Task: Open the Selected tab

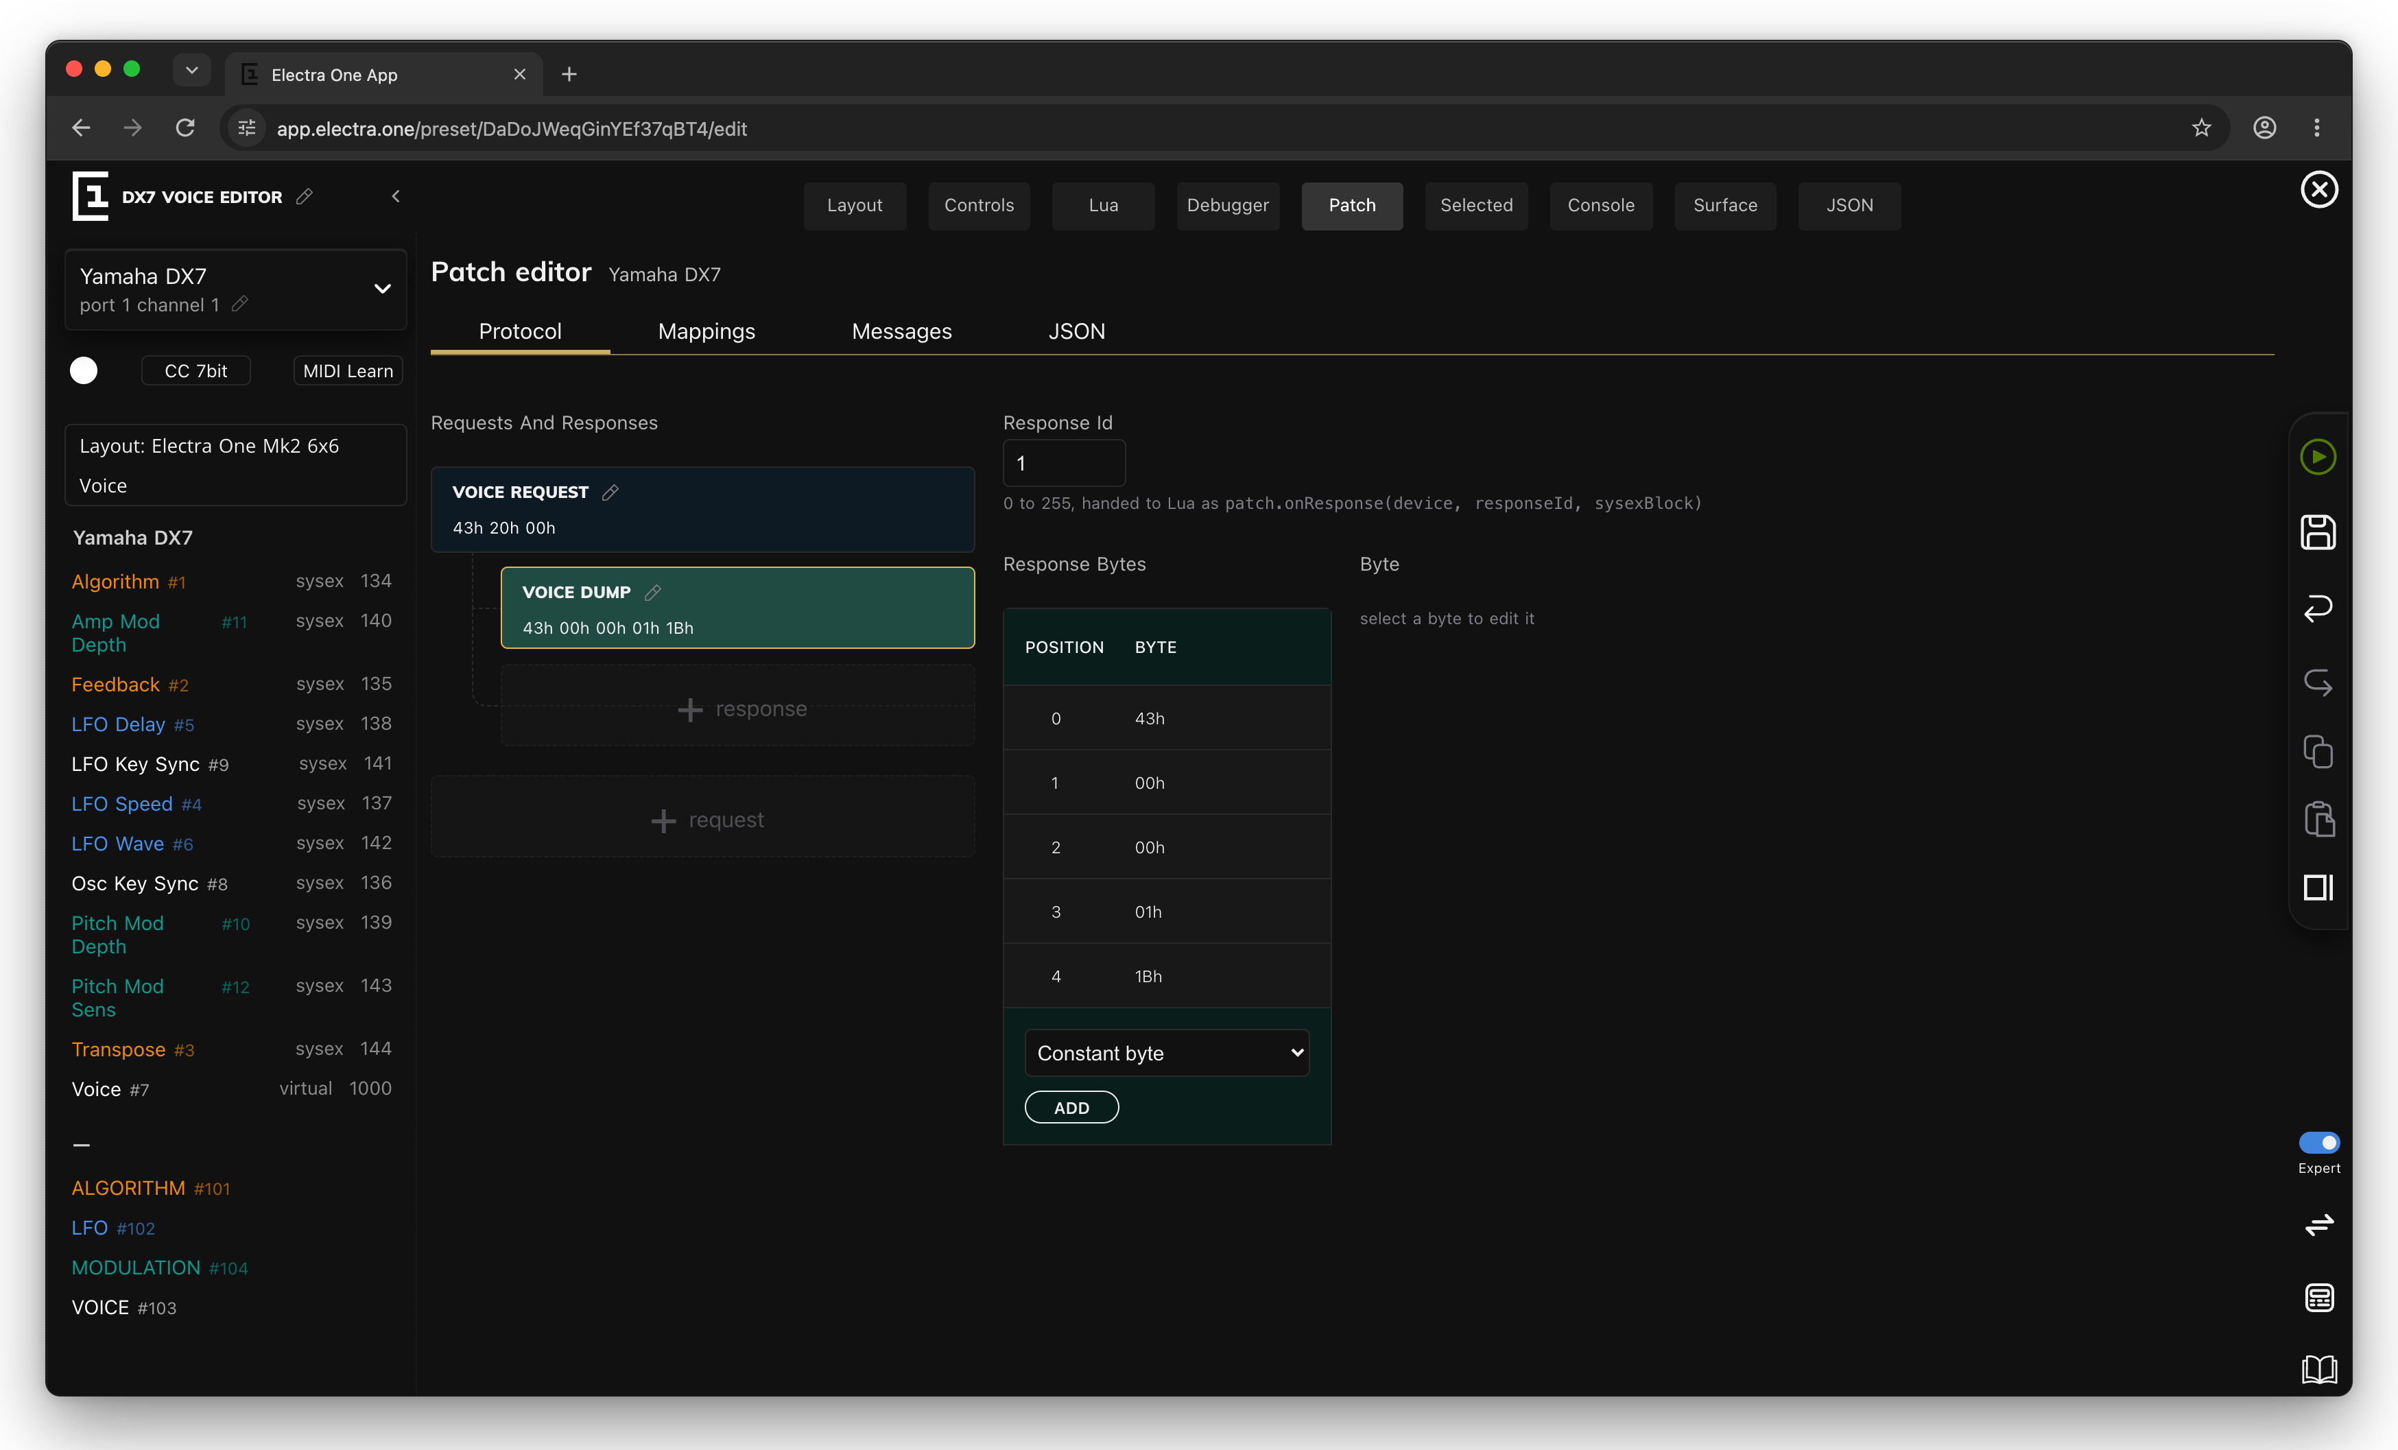Action: [x=1476, y=205]
